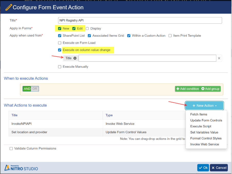232x174 pixels.
Task: Clear the column selection field
Action: (x=219, y=58)
